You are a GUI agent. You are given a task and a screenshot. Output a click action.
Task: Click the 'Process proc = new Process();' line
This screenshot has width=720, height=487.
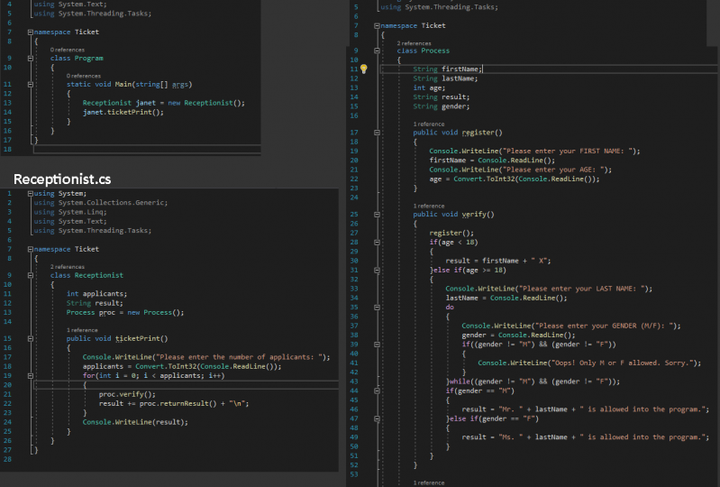click(125, 312)
